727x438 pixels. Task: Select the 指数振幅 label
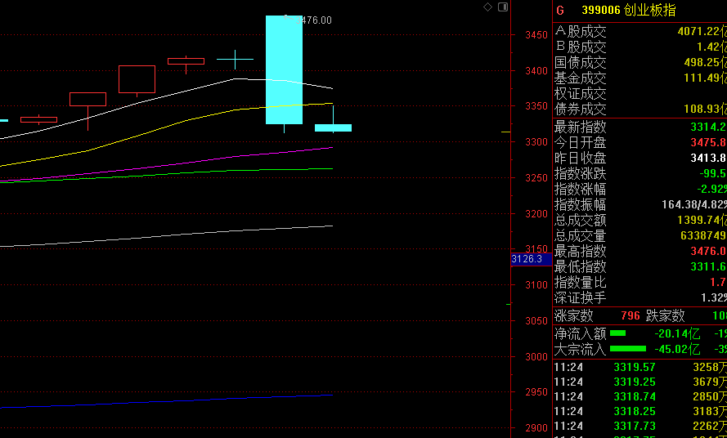(581, 204)
